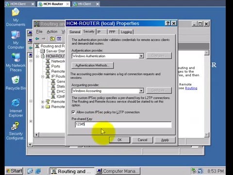This screenshot has height=175, width=233.
Task: Click Show/Hide console tree toolbar icon
Action: pyautogui.click(x=59, y=38)
